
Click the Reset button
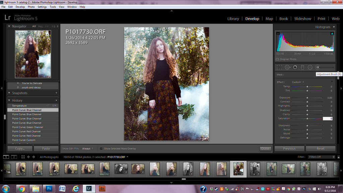click(321, 148)
